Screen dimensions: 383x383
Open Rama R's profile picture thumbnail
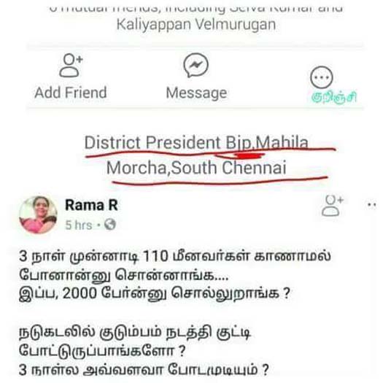coord(38,214)
